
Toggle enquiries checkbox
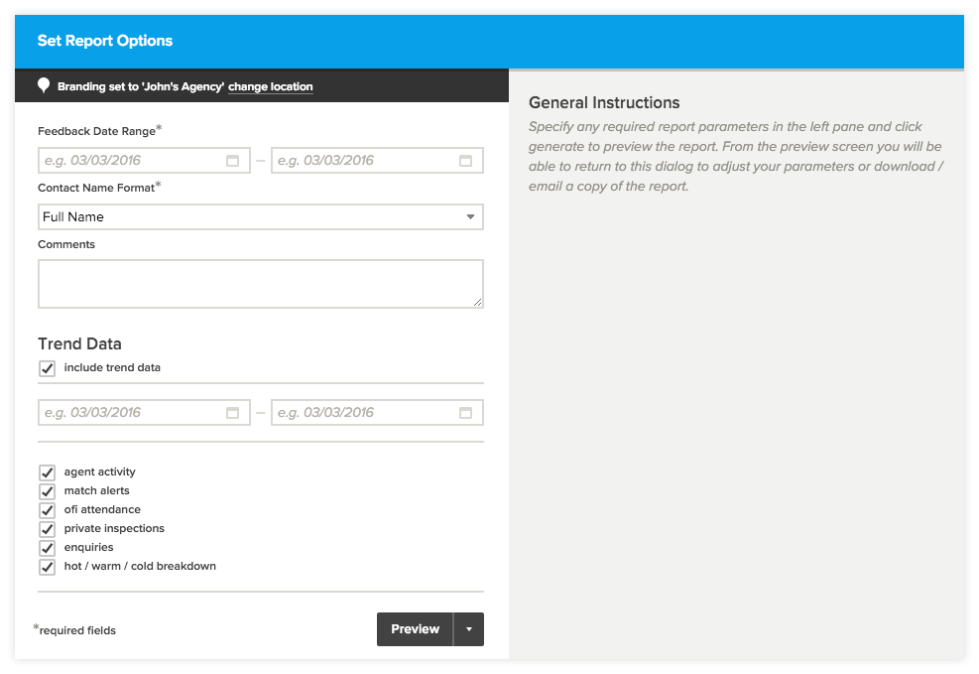[48, 548]
